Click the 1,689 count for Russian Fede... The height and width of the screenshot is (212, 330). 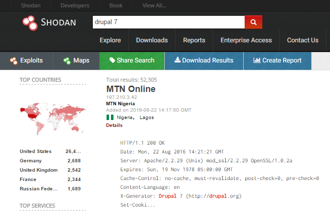click(74, 189)
